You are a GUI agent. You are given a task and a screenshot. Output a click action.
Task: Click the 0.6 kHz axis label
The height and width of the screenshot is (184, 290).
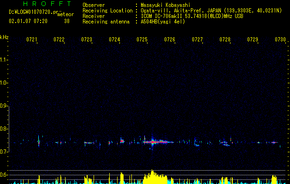[4, 175]
